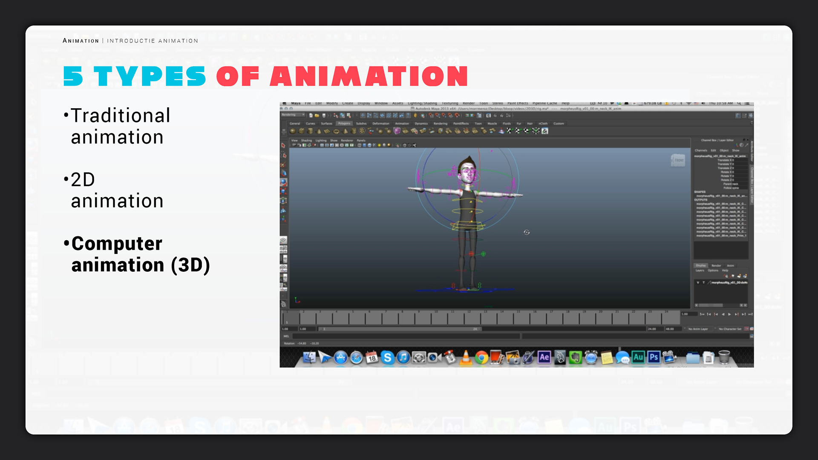Screen dimensions: 818x460
Task: Open the Channels menu in Channel Box
Action: click(701, 150)
